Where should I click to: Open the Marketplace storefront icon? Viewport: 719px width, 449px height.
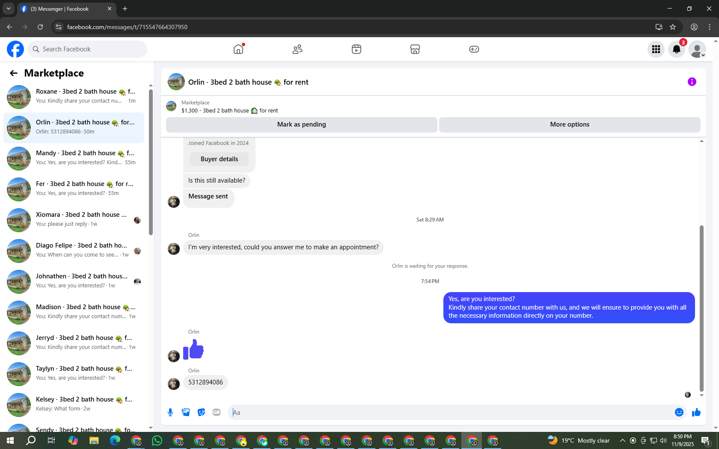click(x=415, y=49)
